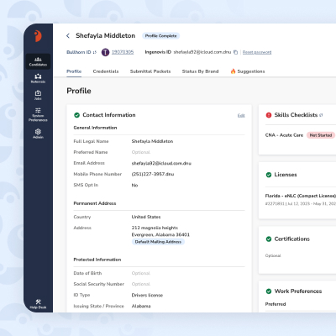Click the orange app logo in sidebar
The width and height of the screenshot is (336, 336).
tap(38, 36)
